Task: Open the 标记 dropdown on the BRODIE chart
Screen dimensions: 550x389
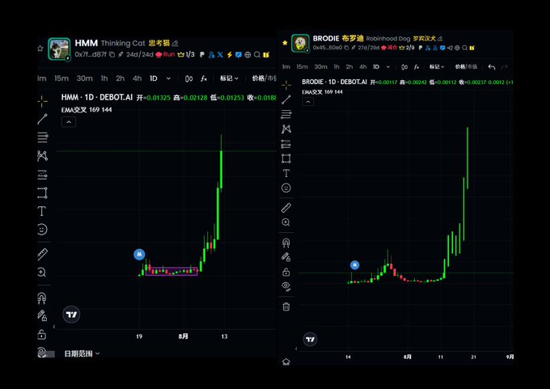Action: coord(437,66)
